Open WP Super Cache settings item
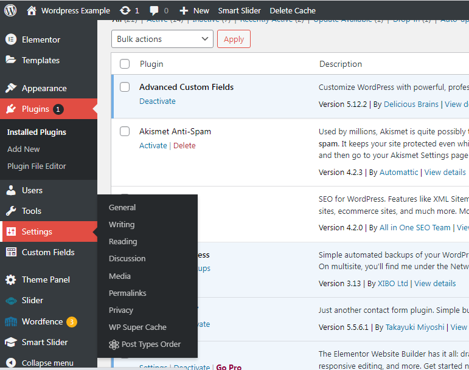 pyautogui.click(x=137, y=327)
